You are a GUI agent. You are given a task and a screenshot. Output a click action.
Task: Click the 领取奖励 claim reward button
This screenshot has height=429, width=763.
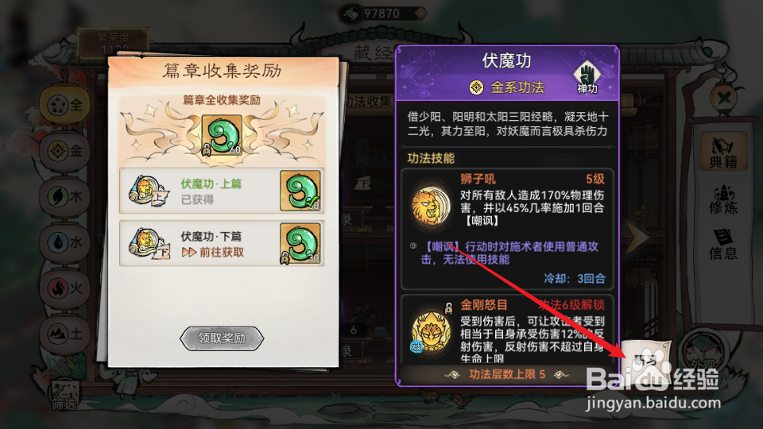[222, 338]
